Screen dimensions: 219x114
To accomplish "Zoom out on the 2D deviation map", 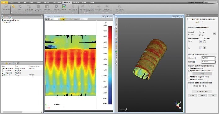I will tap(48, 19).
